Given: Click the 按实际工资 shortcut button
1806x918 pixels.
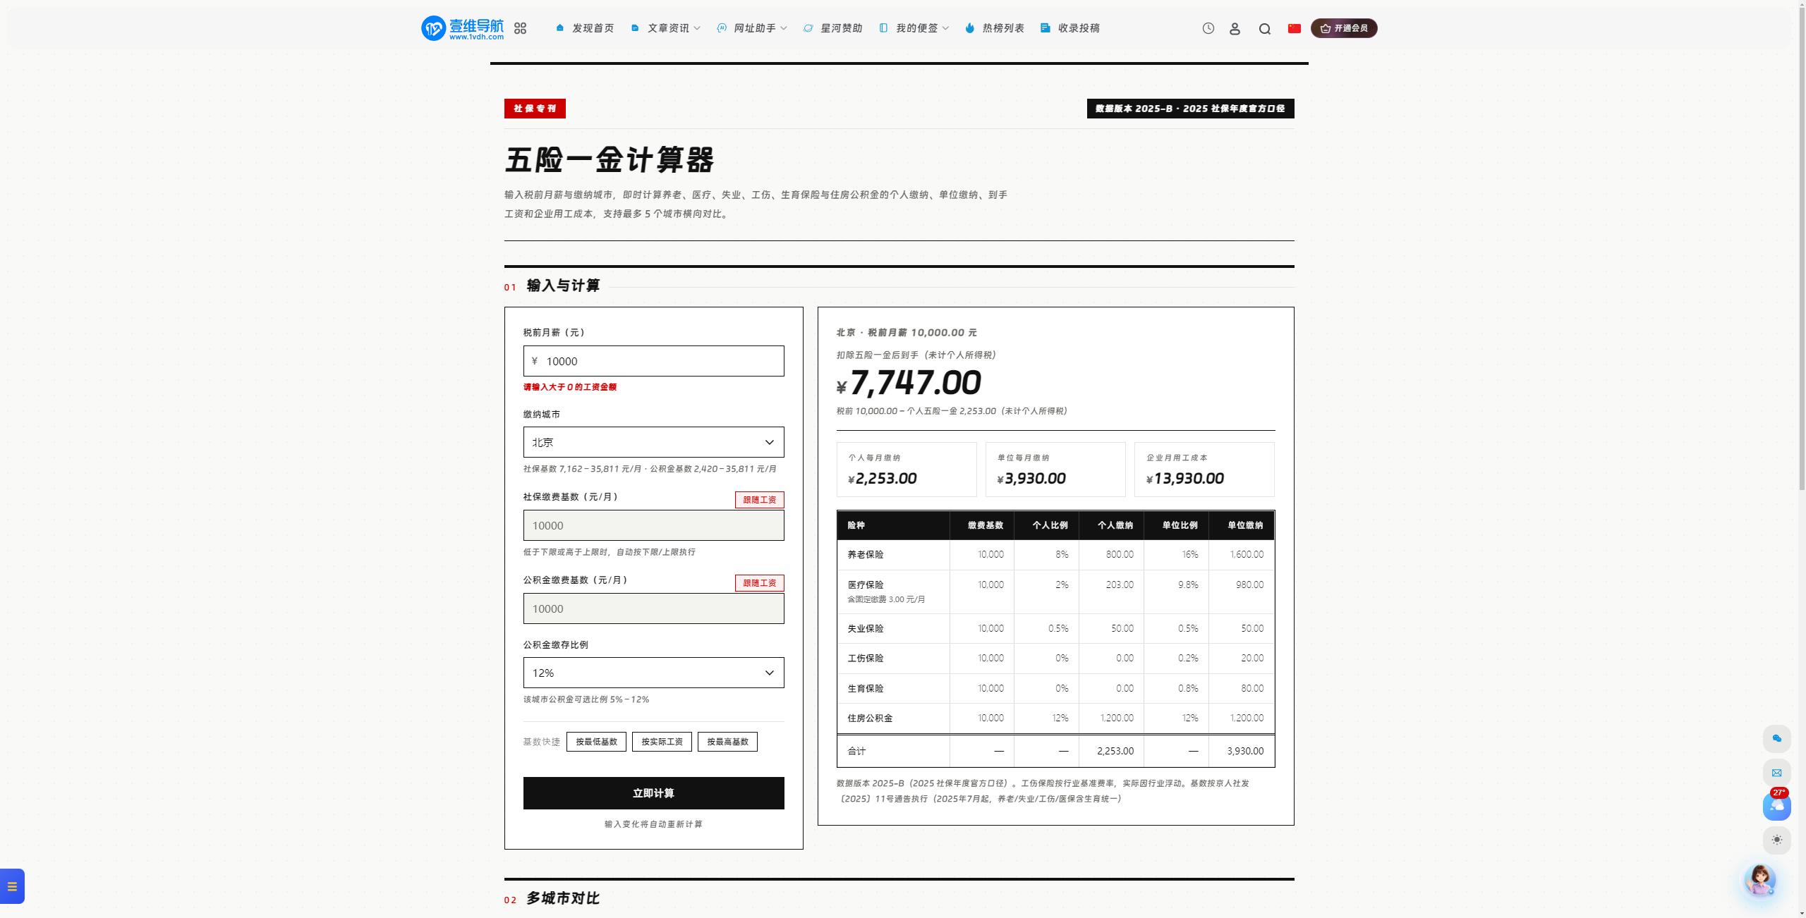Looking at the screenshot, I should coord(662,742).
